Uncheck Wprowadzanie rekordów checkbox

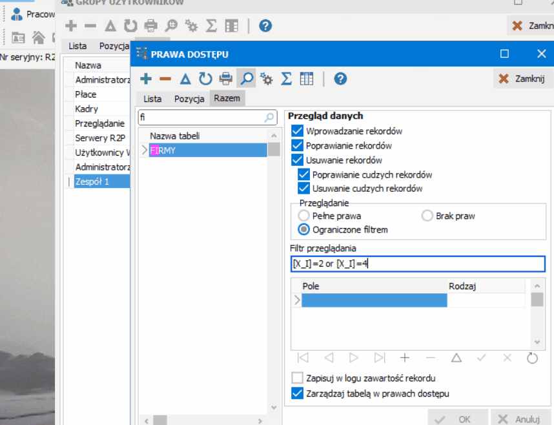[297, 131]
